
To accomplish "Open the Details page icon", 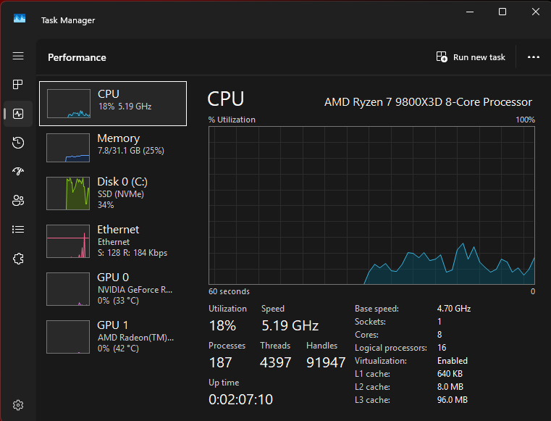I will point(18,229).
